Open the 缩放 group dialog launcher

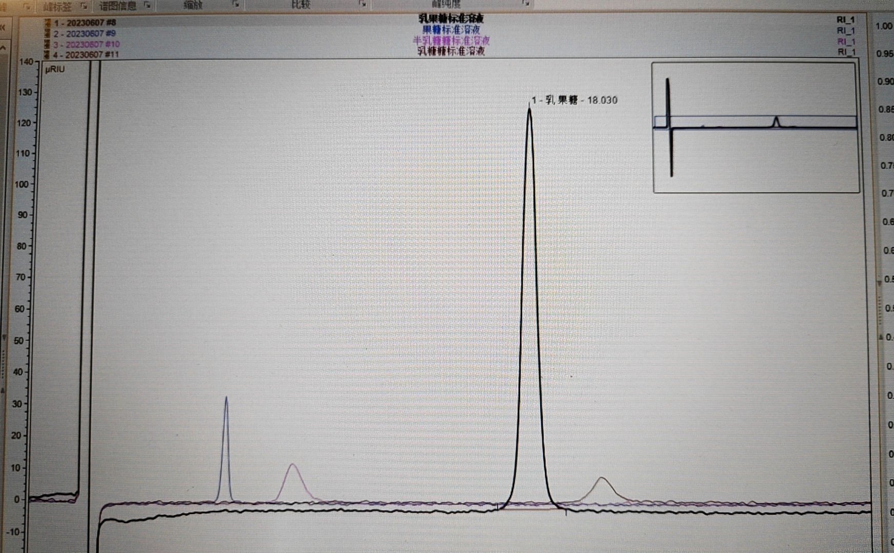(236, 5)
